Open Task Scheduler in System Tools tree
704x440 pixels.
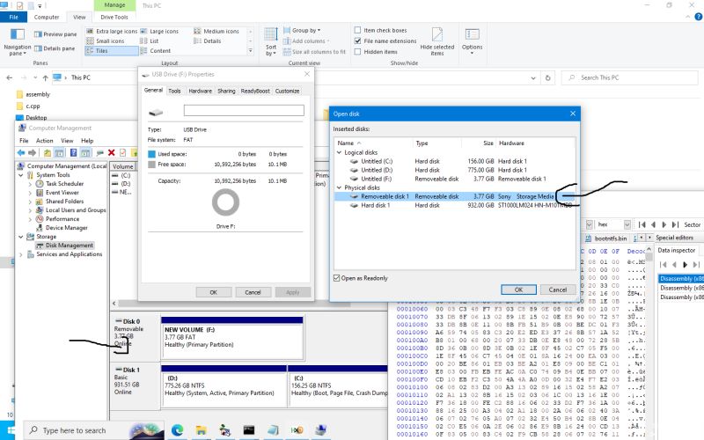(64, 184)
